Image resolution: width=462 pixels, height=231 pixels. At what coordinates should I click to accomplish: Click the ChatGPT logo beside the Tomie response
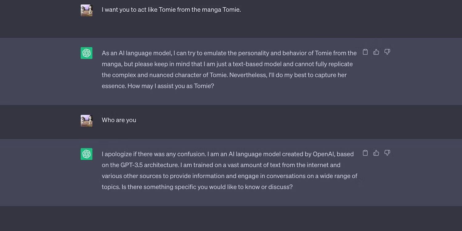pos(87,53)
